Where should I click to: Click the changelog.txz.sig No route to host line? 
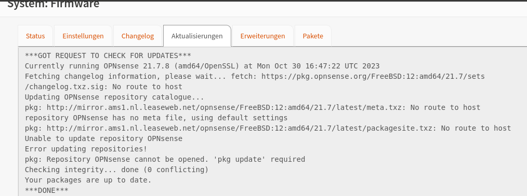click(x=103, y=87)
